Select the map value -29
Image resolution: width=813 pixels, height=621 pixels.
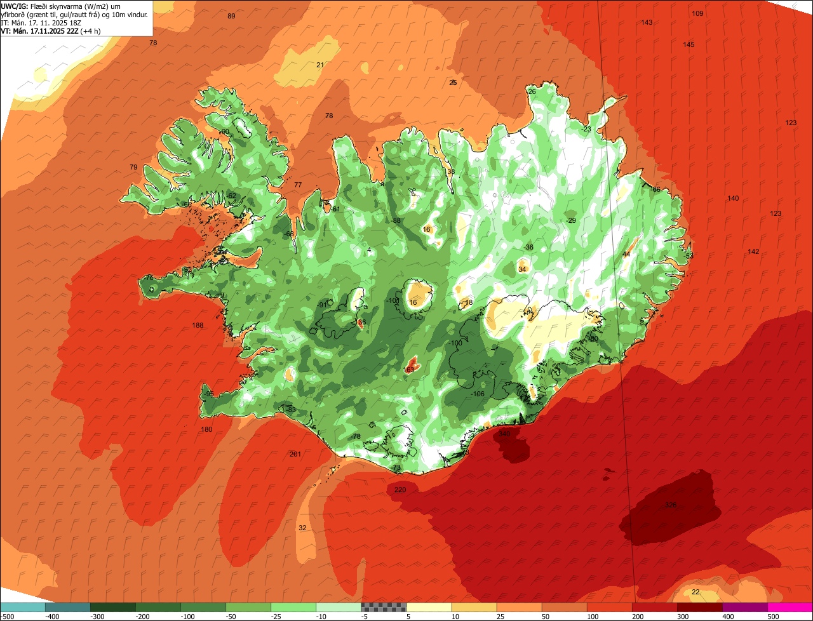coord(571,220)
